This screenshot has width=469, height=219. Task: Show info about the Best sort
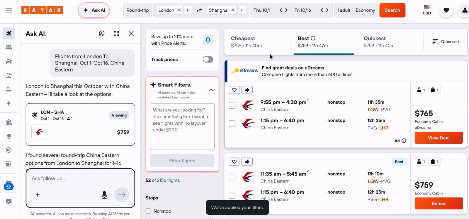[313, 38]
